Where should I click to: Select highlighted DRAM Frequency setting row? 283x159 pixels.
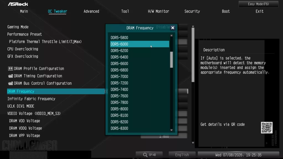click(x=56, y=91)
